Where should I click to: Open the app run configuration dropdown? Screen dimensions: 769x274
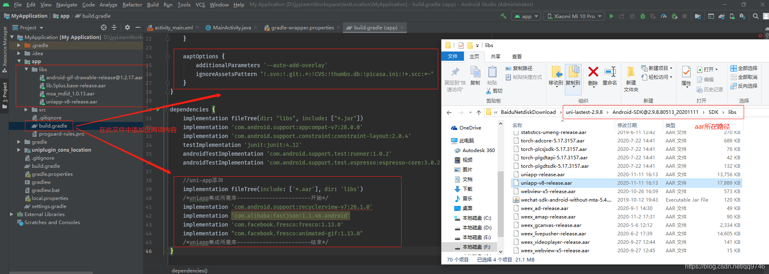click(x=526, y=16)
